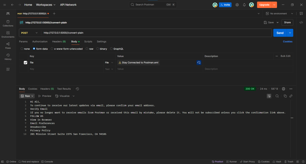Open the settings gear icon

click(x=237, y=5)
